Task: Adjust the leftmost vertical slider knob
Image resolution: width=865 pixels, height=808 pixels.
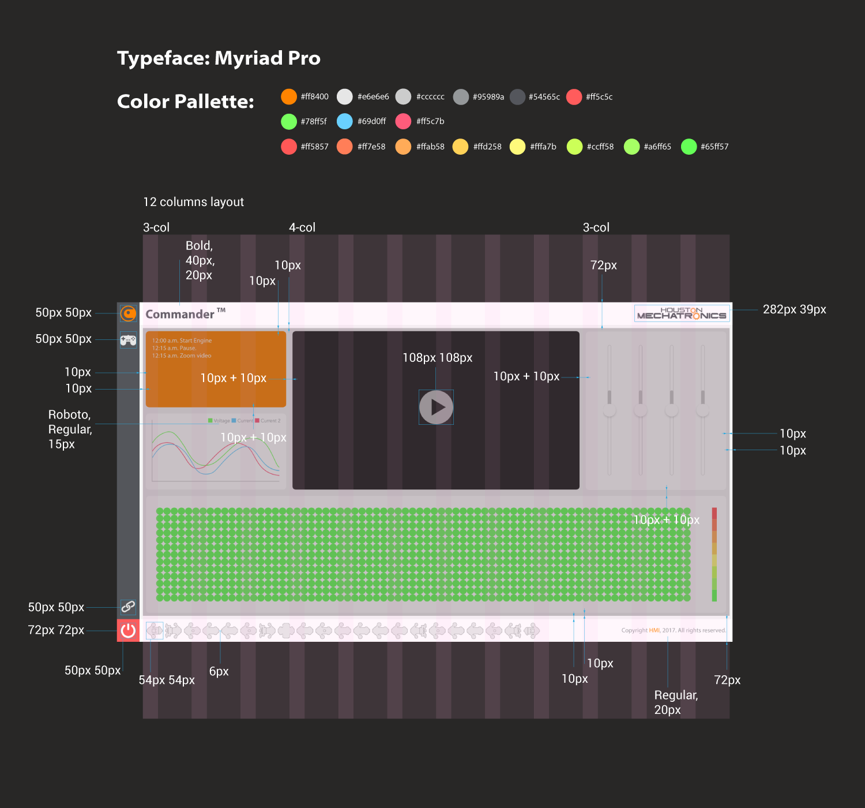Action: (x=610, y=410)
